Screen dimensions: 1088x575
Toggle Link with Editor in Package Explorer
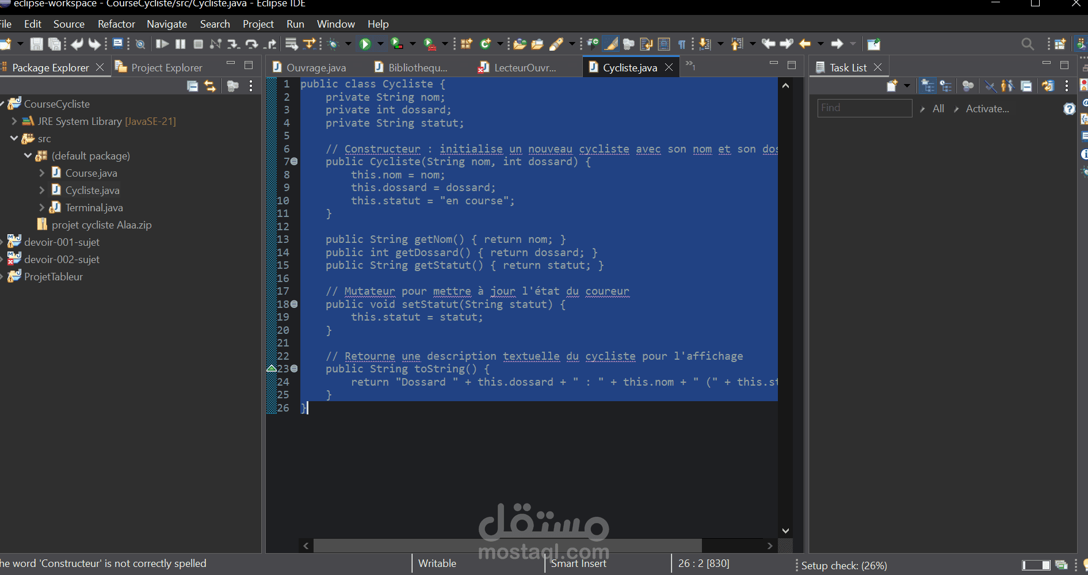(x=210, y=86)
